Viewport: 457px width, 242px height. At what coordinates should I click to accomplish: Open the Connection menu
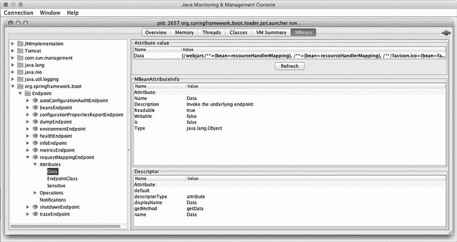click(x=18, y=12)
